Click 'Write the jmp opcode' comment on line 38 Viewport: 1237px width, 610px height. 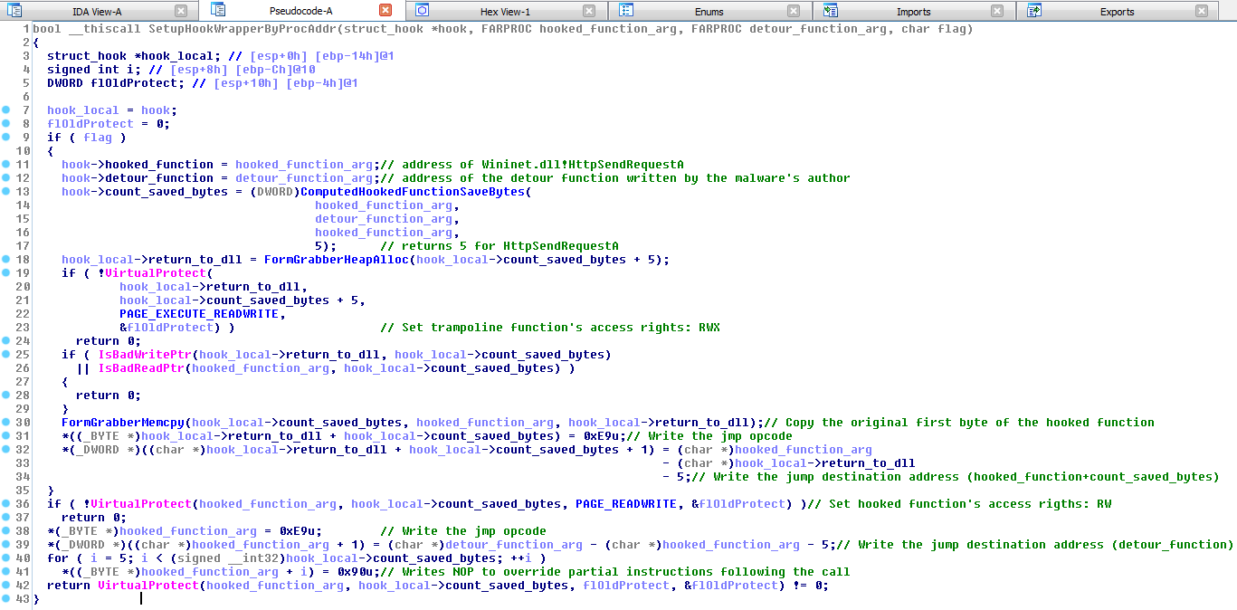point(463,531)
